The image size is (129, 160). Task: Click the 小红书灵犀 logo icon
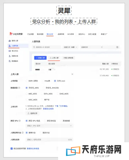click(11, 34)
